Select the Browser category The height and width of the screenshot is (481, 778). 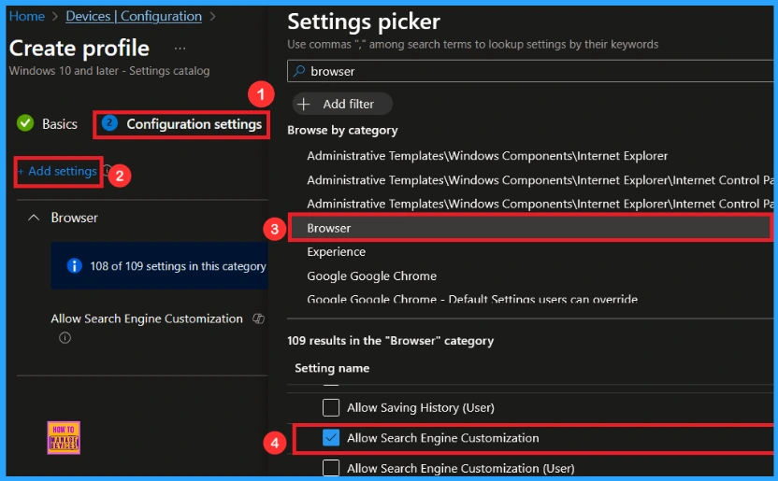click(530, 229)
